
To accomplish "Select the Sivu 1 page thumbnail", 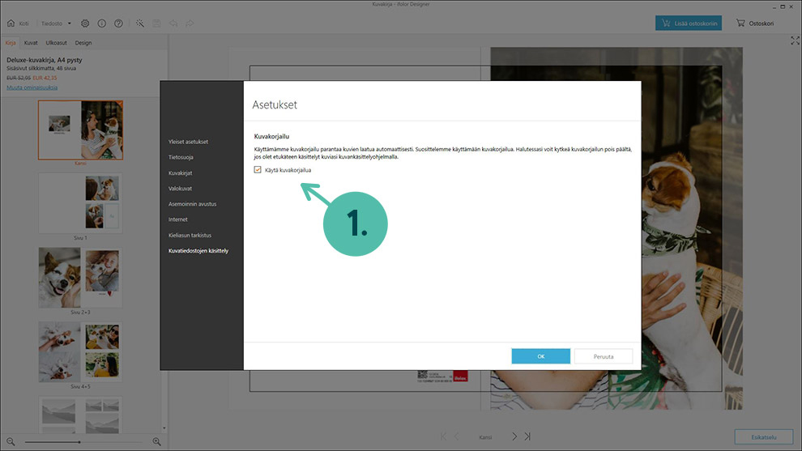I will (x=80, y=203).
